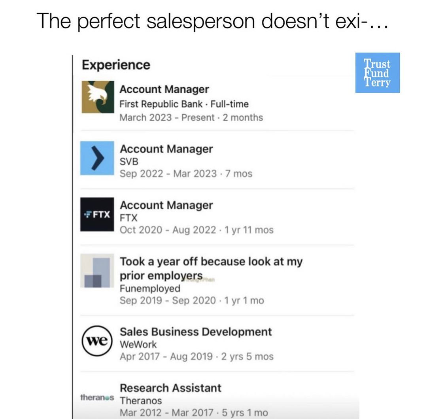This screenshot has width=427, height=419.
Task: Click the SVB company name
Action: tap(129, 161)
